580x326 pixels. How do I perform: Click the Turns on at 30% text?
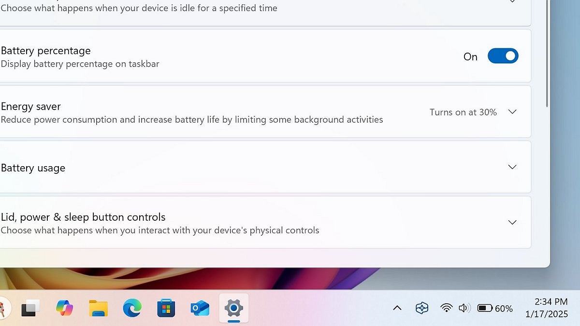[x=463, y=112]
